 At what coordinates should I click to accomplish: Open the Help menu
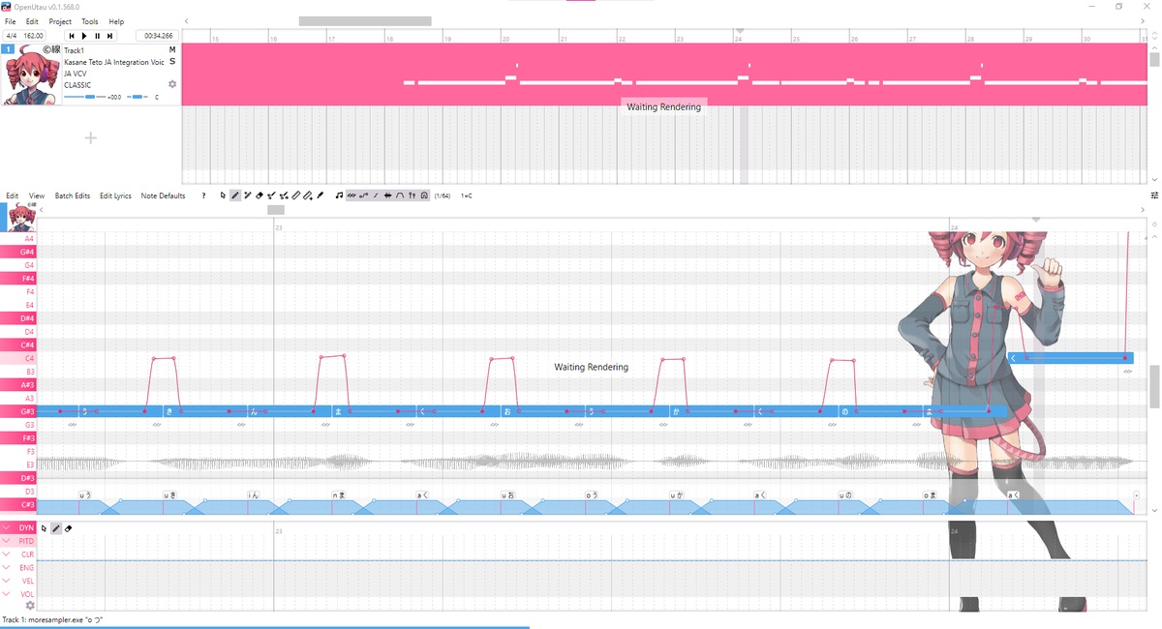(116, 21)
